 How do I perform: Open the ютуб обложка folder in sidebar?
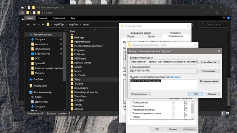point(42,49)
